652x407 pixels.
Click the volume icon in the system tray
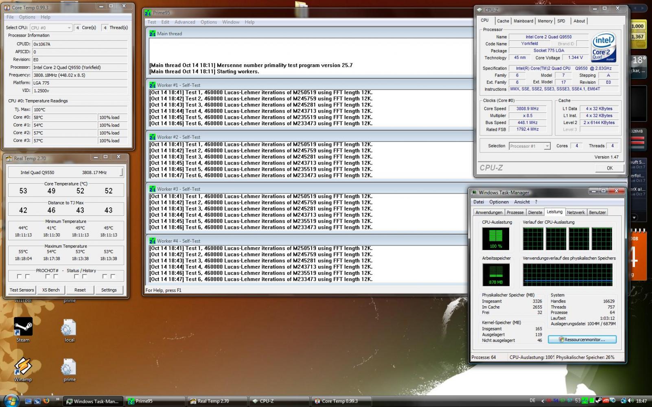coord(631,401)
